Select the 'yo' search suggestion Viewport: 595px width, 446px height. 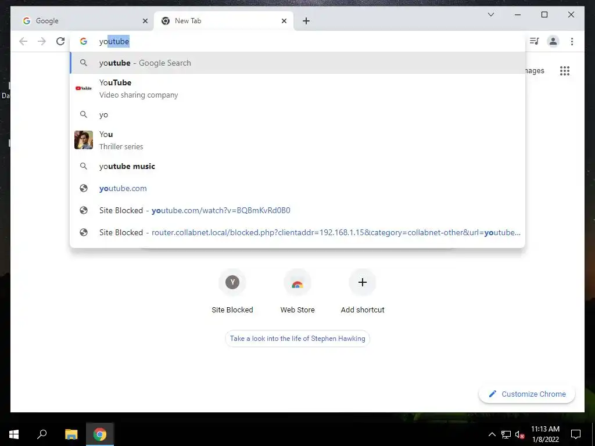pyautogui.click(x=297, y=114)
